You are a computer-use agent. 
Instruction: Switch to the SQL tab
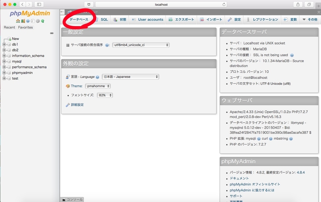(104, 19)
